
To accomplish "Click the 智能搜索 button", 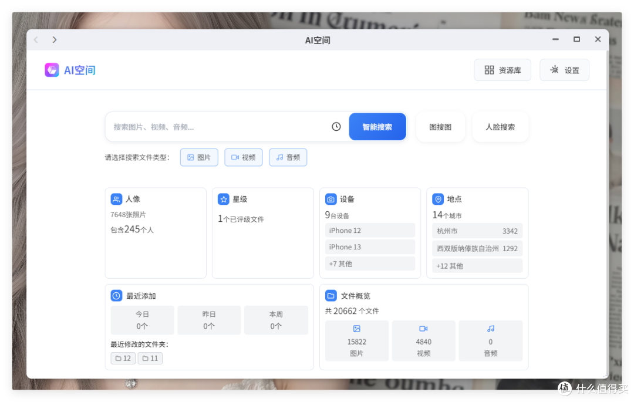I will [377, 127].
